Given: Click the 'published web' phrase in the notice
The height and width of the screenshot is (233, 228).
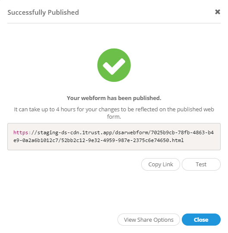Looking at the screenshot, I should click(x=196, y=110).
